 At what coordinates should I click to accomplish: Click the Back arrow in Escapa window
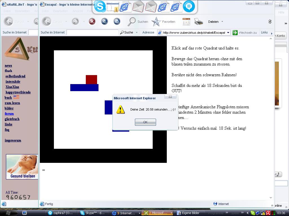coord(47,21)
